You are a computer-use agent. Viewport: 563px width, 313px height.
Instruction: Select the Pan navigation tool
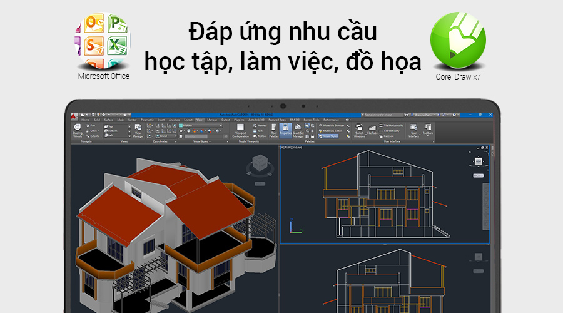(91, 126)
